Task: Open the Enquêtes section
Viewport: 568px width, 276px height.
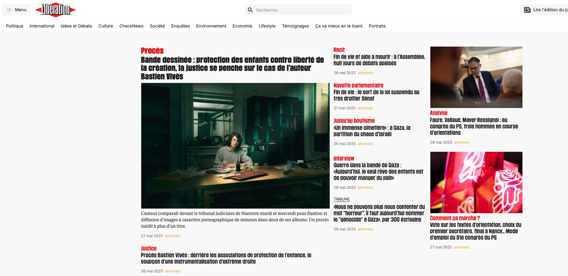Action: [180, 26]
